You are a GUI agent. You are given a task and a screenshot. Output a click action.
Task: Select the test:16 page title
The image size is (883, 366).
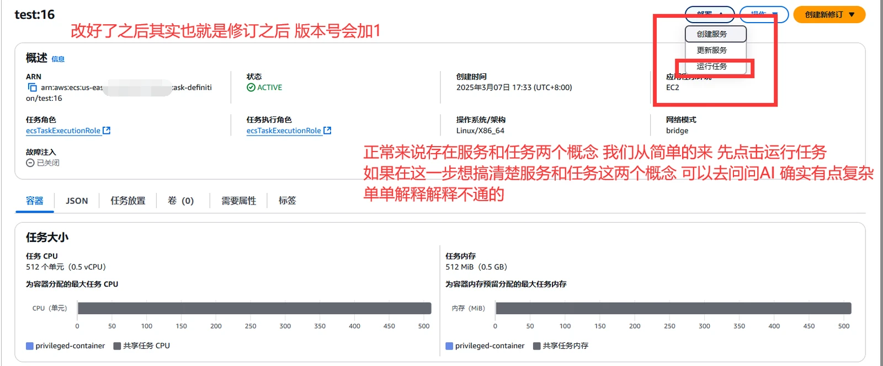[x=35, y=15]
